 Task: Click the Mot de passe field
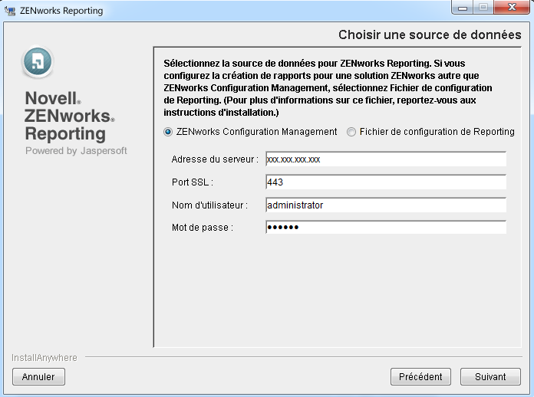click(x=386, y=228)
